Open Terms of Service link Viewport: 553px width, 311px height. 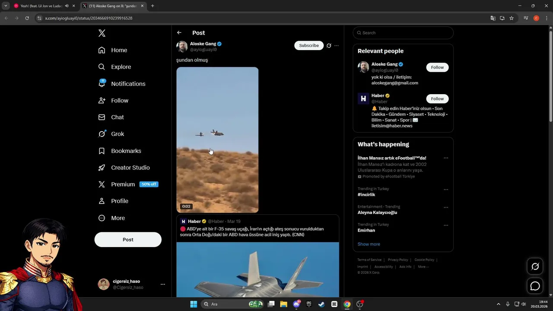click(x=369, y=260)
